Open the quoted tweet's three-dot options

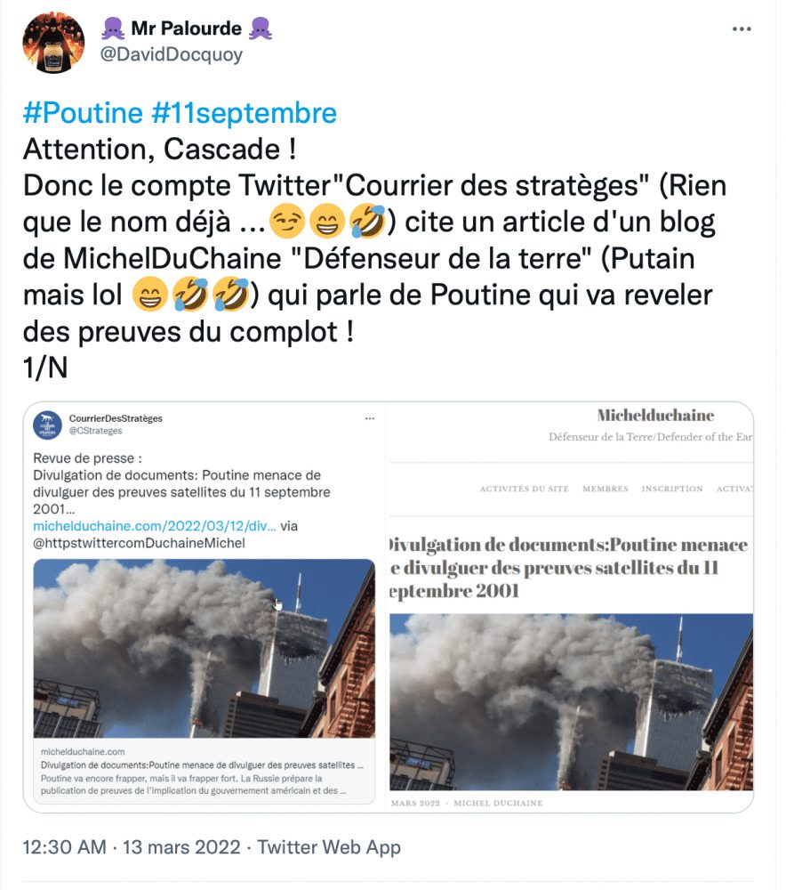click(x=370, y=418)
